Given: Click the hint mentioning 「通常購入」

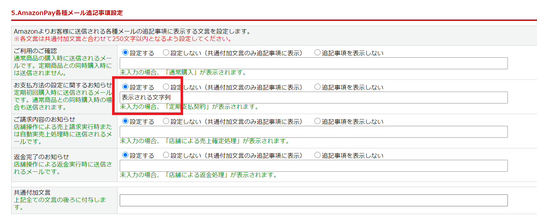Looking at the screenshot, I should tap(183, 72).
